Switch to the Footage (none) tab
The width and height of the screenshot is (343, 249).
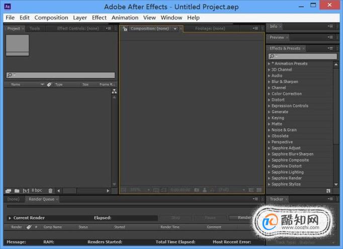tap(210, 29)
